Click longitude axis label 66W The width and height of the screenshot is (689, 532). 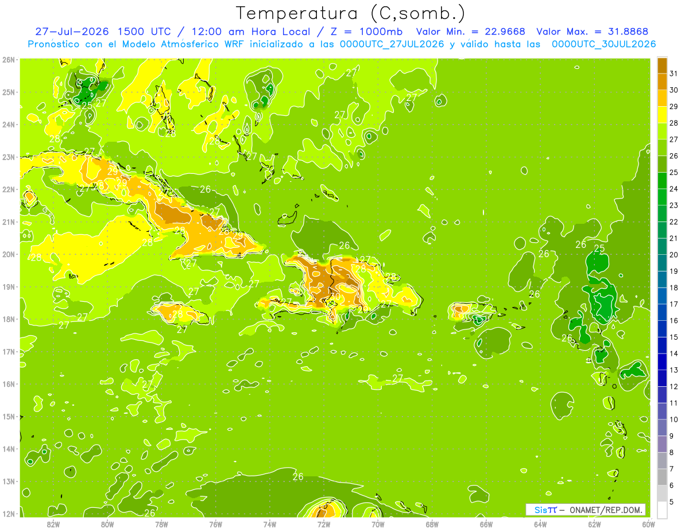coord(486,524)
